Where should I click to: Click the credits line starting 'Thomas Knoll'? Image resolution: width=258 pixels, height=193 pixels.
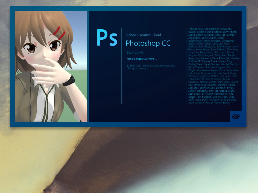[210, 29]
